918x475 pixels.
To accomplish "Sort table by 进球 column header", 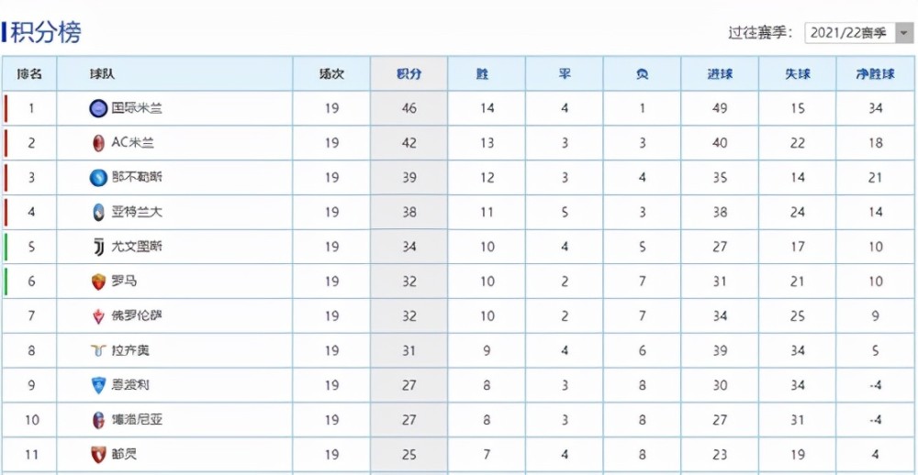I will tap(720, 74).
